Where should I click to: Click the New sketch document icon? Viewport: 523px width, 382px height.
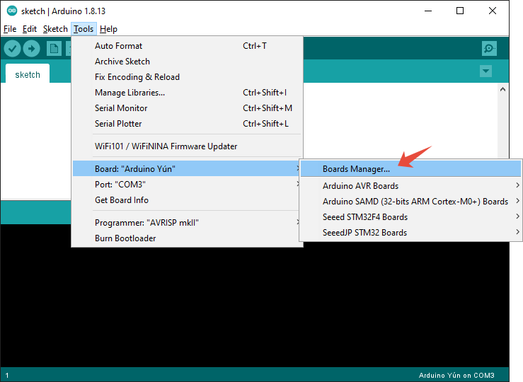coord(54,48)
